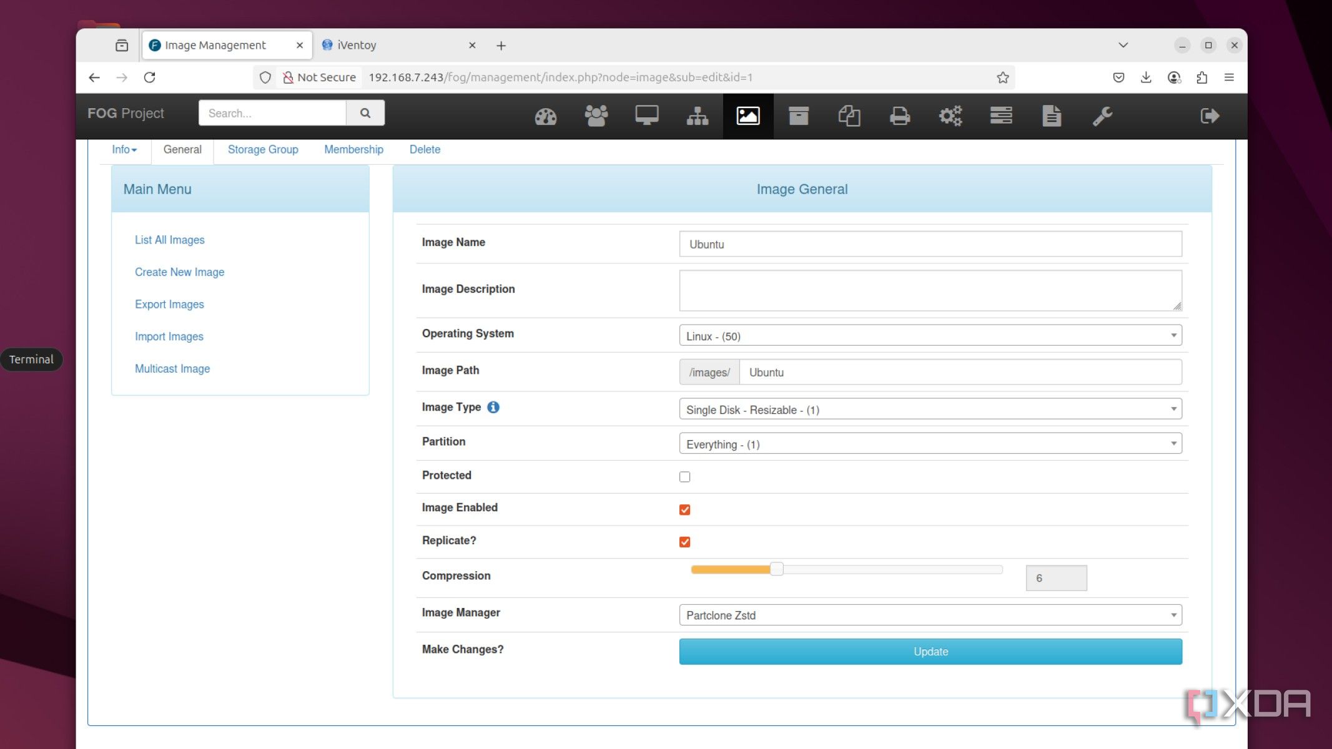Open the Printer management icon
Viewport: 1332px width, 749px height.
tap(899, 116)
